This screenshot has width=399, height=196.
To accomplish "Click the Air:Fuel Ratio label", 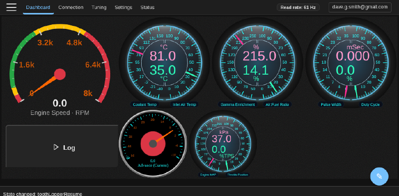I will (277, 104).
